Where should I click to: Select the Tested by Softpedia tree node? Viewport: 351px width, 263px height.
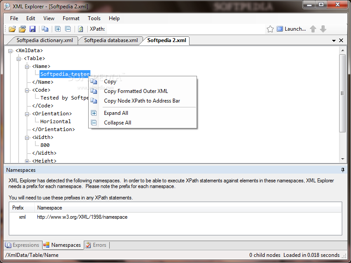(x=64, y=98)
